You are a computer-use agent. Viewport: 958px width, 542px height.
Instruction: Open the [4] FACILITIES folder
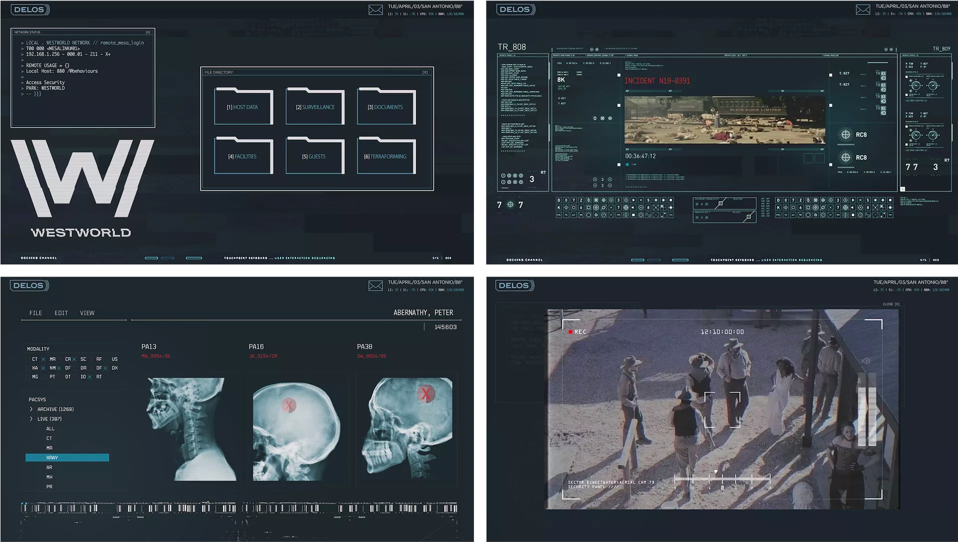click(243, 156)
